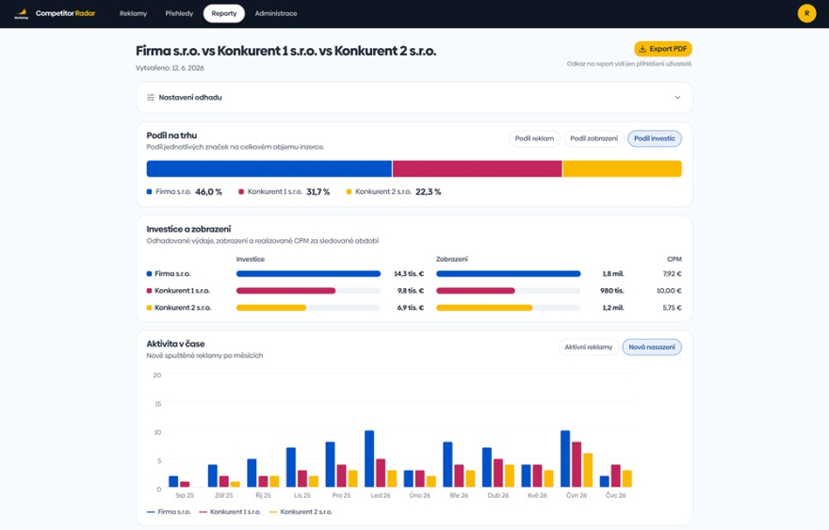Click the sliders icon beside Nastavení odhadu

pos(151,97)
